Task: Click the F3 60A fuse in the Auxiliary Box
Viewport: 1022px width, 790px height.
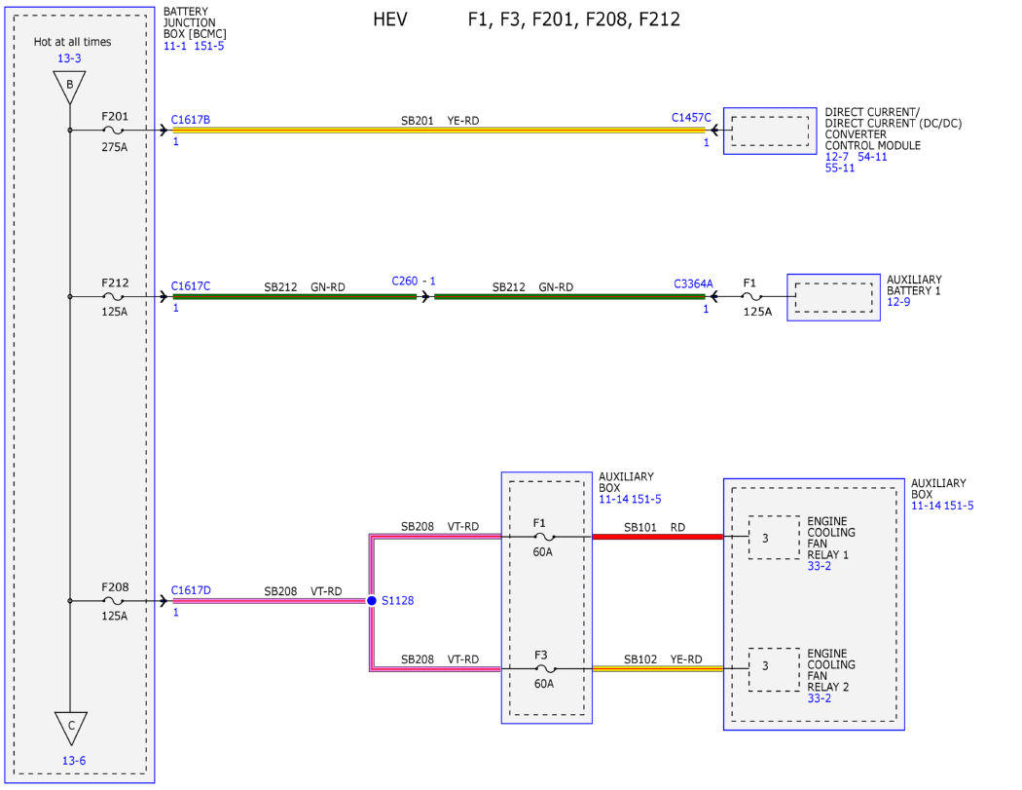Action: coord(543,668)
